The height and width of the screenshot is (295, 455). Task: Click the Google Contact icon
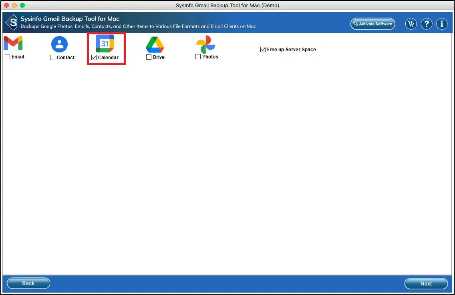click(x=60, y=44)
